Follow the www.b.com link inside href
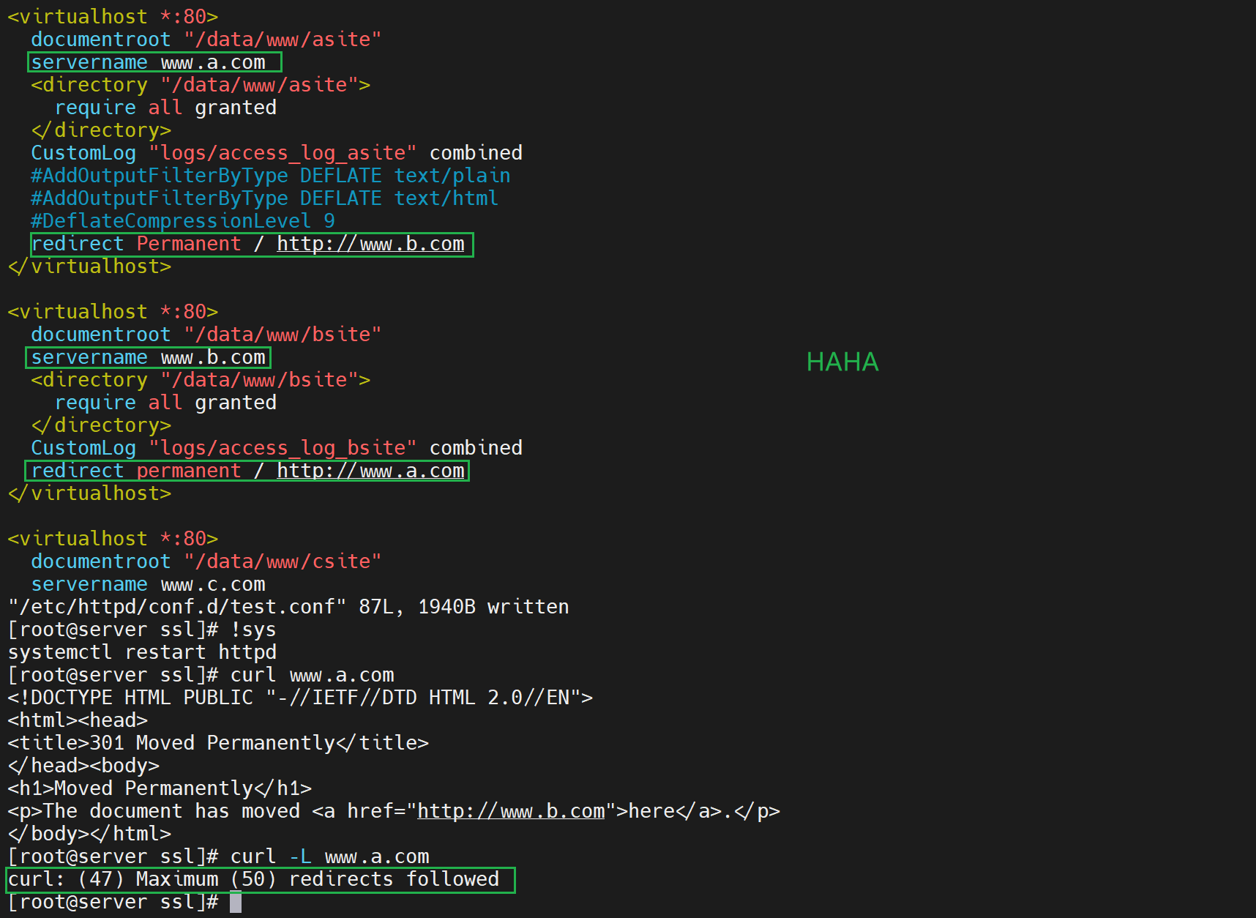Image resolution: width=1256 pixels, height=918 pixels. (511, 811)
